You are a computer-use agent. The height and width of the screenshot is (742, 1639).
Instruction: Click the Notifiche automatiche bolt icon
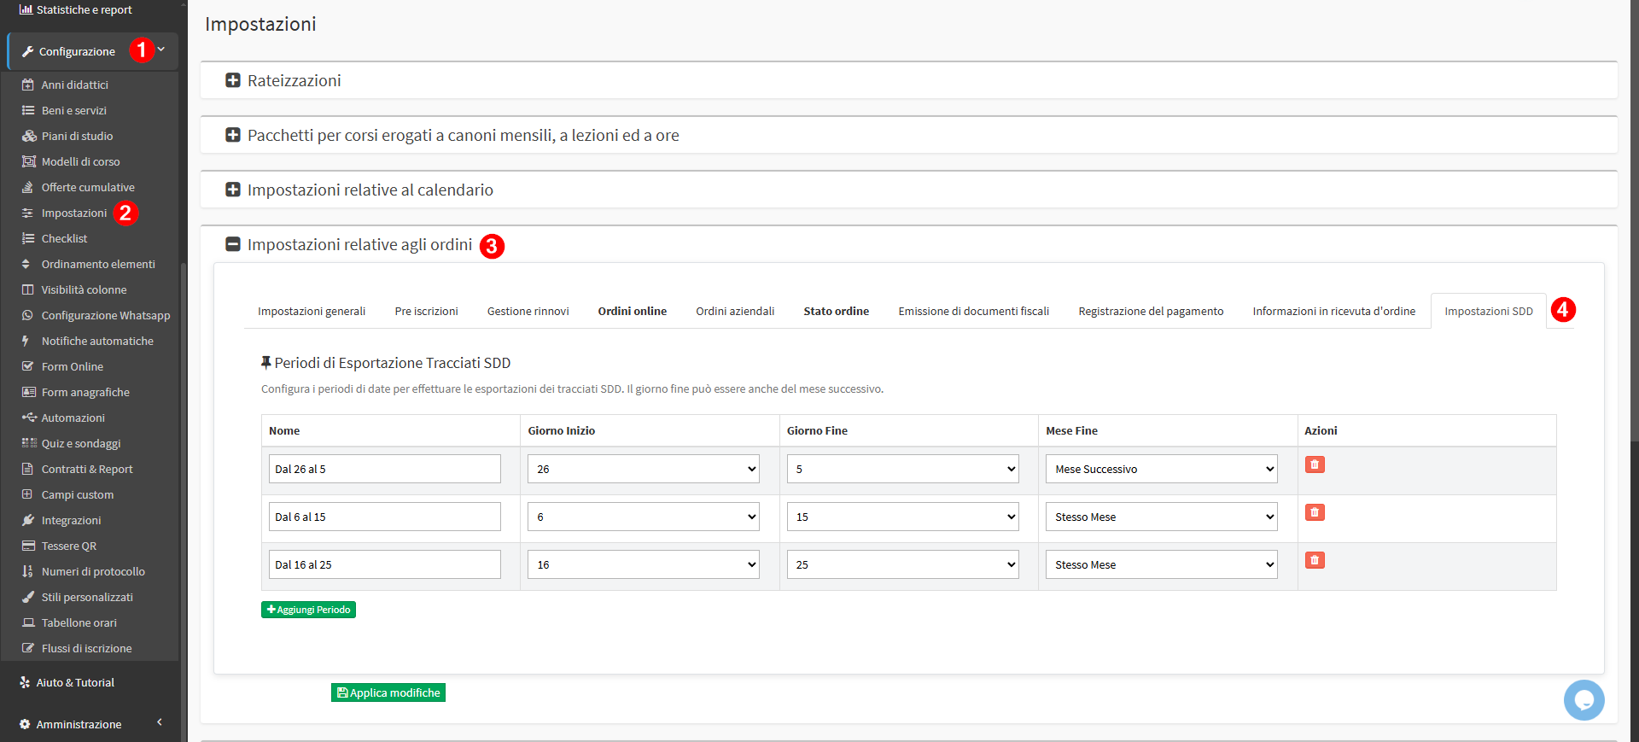coord(26,341)
